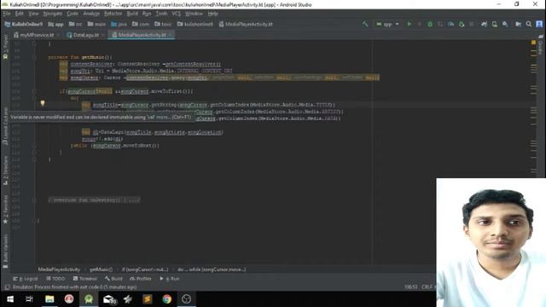Open OBS Studio from the taskbar
The image size is (546, 307).
(186, 299)
